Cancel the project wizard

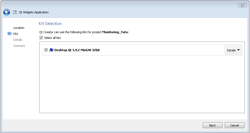(235, 125)
